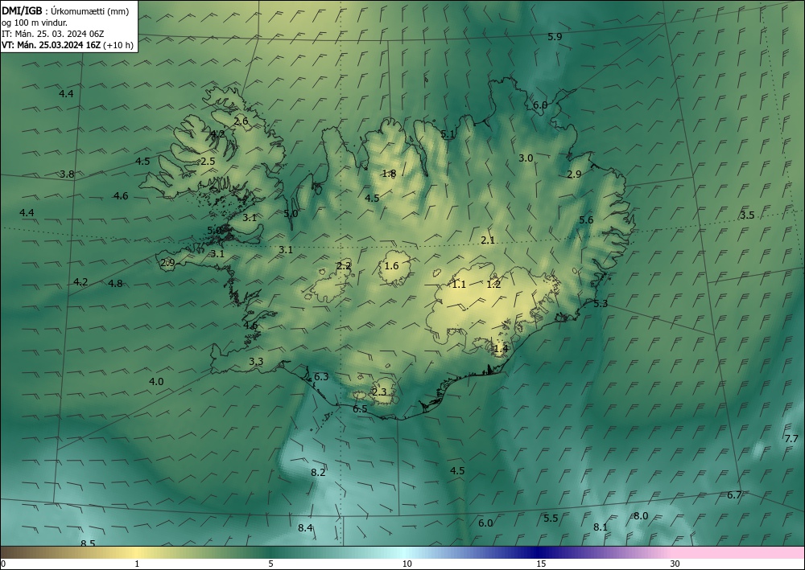Image resolution: width=805 pixels, height=570 pixels.
Task: Click the 5.1 value label on the north coast
Action: 448,134
